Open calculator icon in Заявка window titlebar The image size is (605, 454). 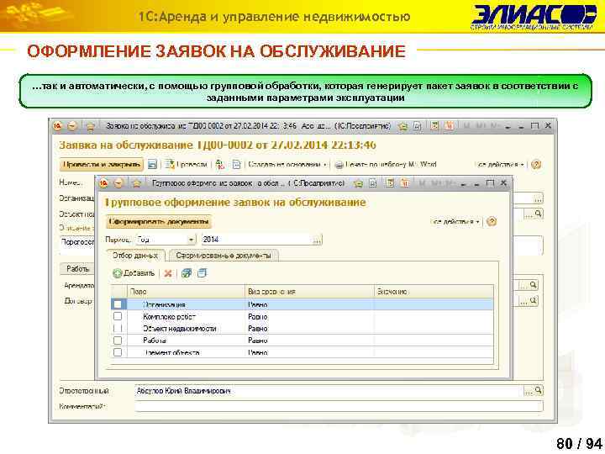click(x=434, y=126)
